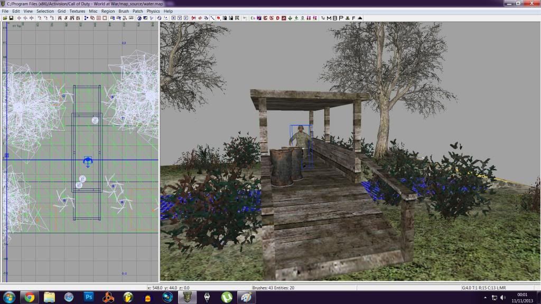Click the red D toolbar icon
Viewport: 541px width, 304px height.
278,18
